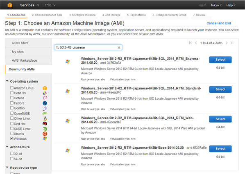Click the Cancel and Exit link
Viewport: 245px width, 174px height.
click(x=219, y=23)
